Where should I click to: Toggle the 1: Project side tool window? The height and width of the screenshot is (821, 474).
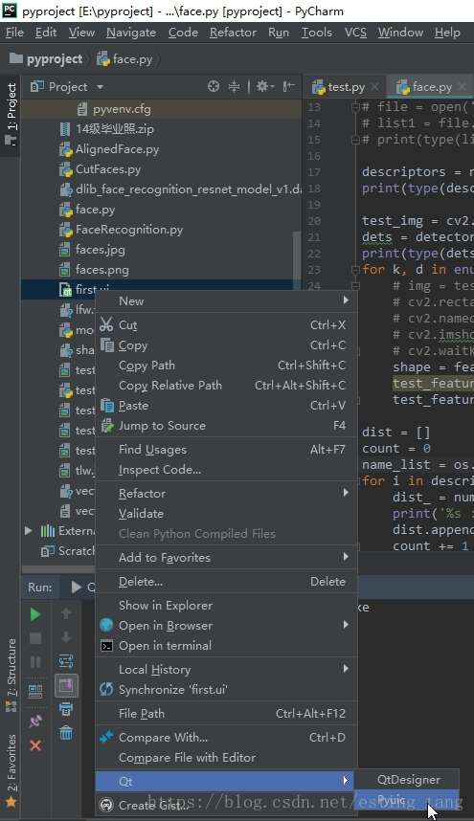coord(11,113)
